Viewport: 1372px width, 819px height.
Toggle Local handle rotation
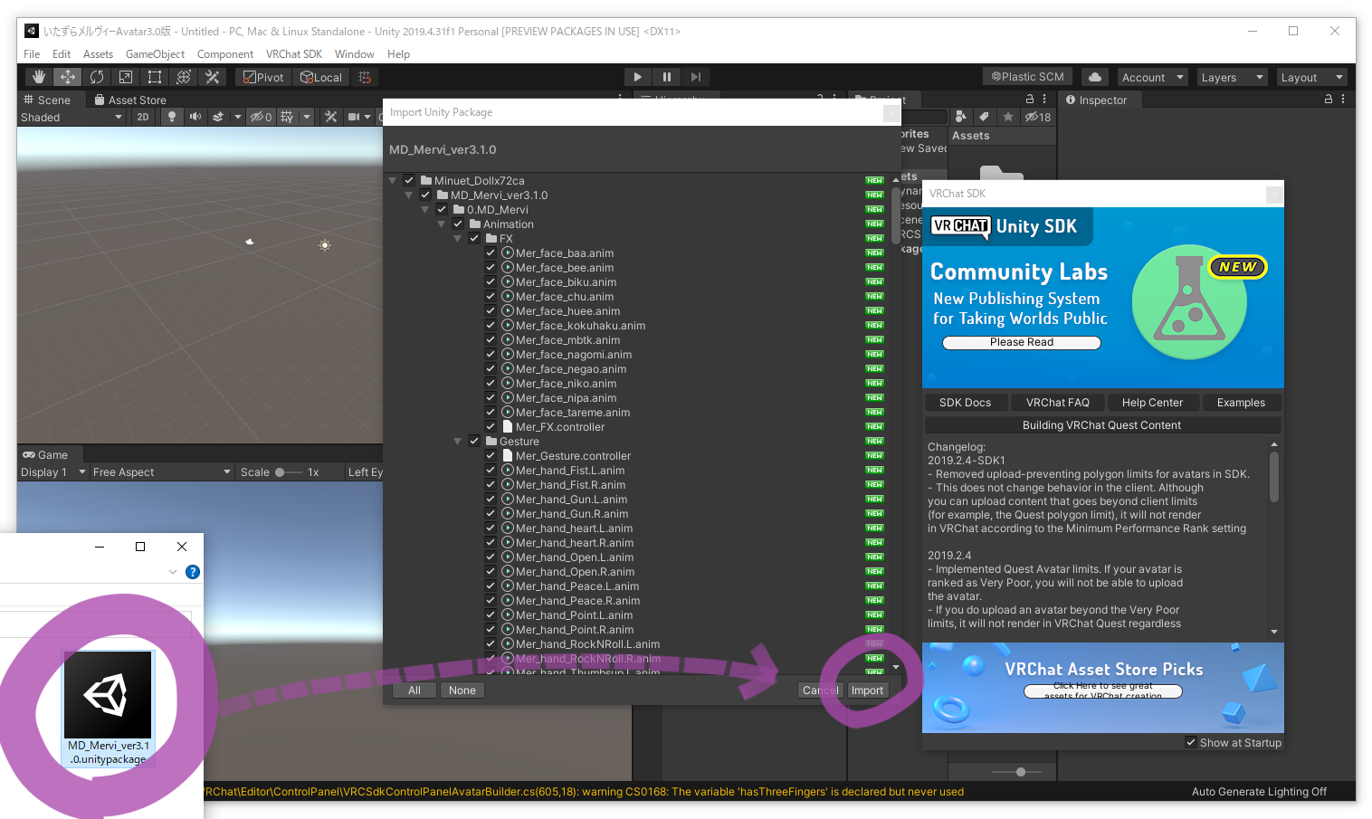pyautogui.click(x=321, y=77)
